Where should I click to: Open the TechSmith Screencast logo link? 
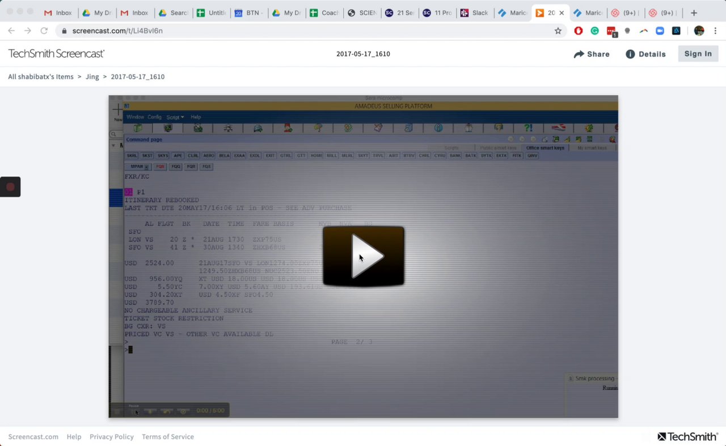click(56, 54)
